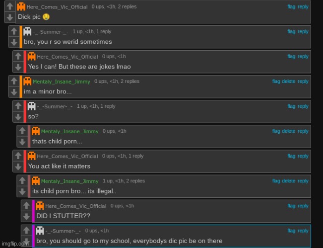Upvote the "so?" comment by -_-Summer-_-
Image resolution: width=323 pixels, height=248 pixels.
[18, 106]
